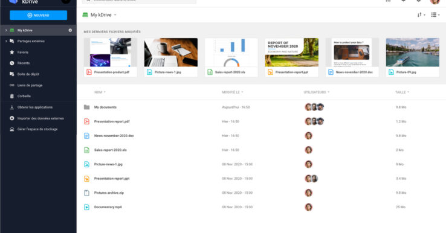446x233 pixels.
Task: Select the Pictures archive.zip file name
Action: pyautogui.click(x=109, y=193)
